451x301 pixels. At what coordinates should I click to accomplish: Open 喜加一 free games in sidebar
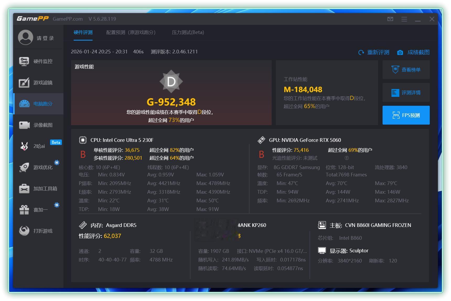(38, 210)
